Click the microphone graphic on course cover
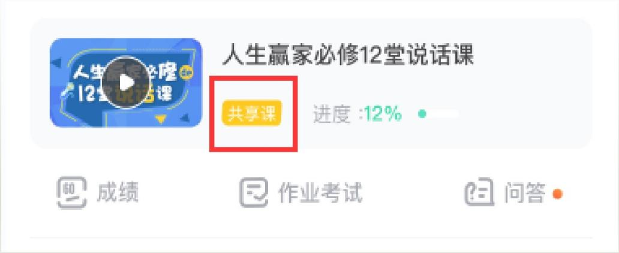This screenshot has width=619, height=253. (67, 91)
